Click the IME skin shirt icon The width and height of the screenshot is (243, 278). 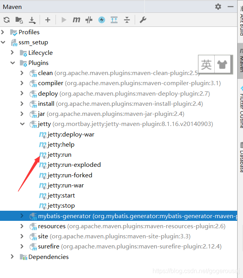tap(222, 65)
